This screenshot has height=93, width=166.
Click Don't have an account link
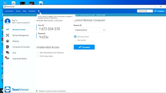pos(21,23)
